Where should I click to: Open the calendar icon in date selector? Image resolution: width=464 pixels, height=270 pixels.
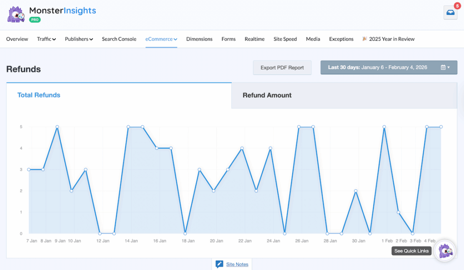click(x=443, y=67)
